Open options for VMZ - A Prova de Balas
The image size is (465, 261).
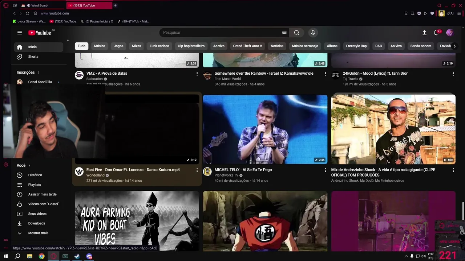coord(197,74)
